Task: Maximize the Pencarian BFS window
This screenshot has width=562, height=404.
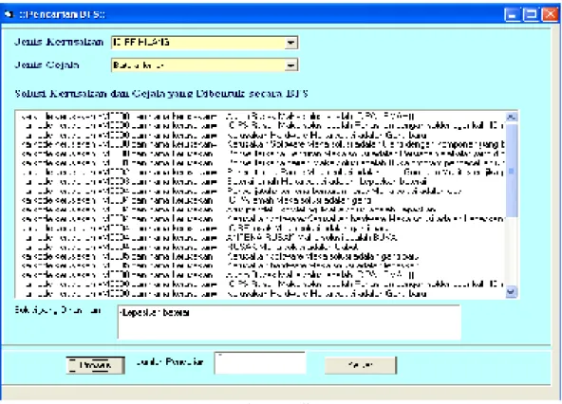Action: (531, 14)
